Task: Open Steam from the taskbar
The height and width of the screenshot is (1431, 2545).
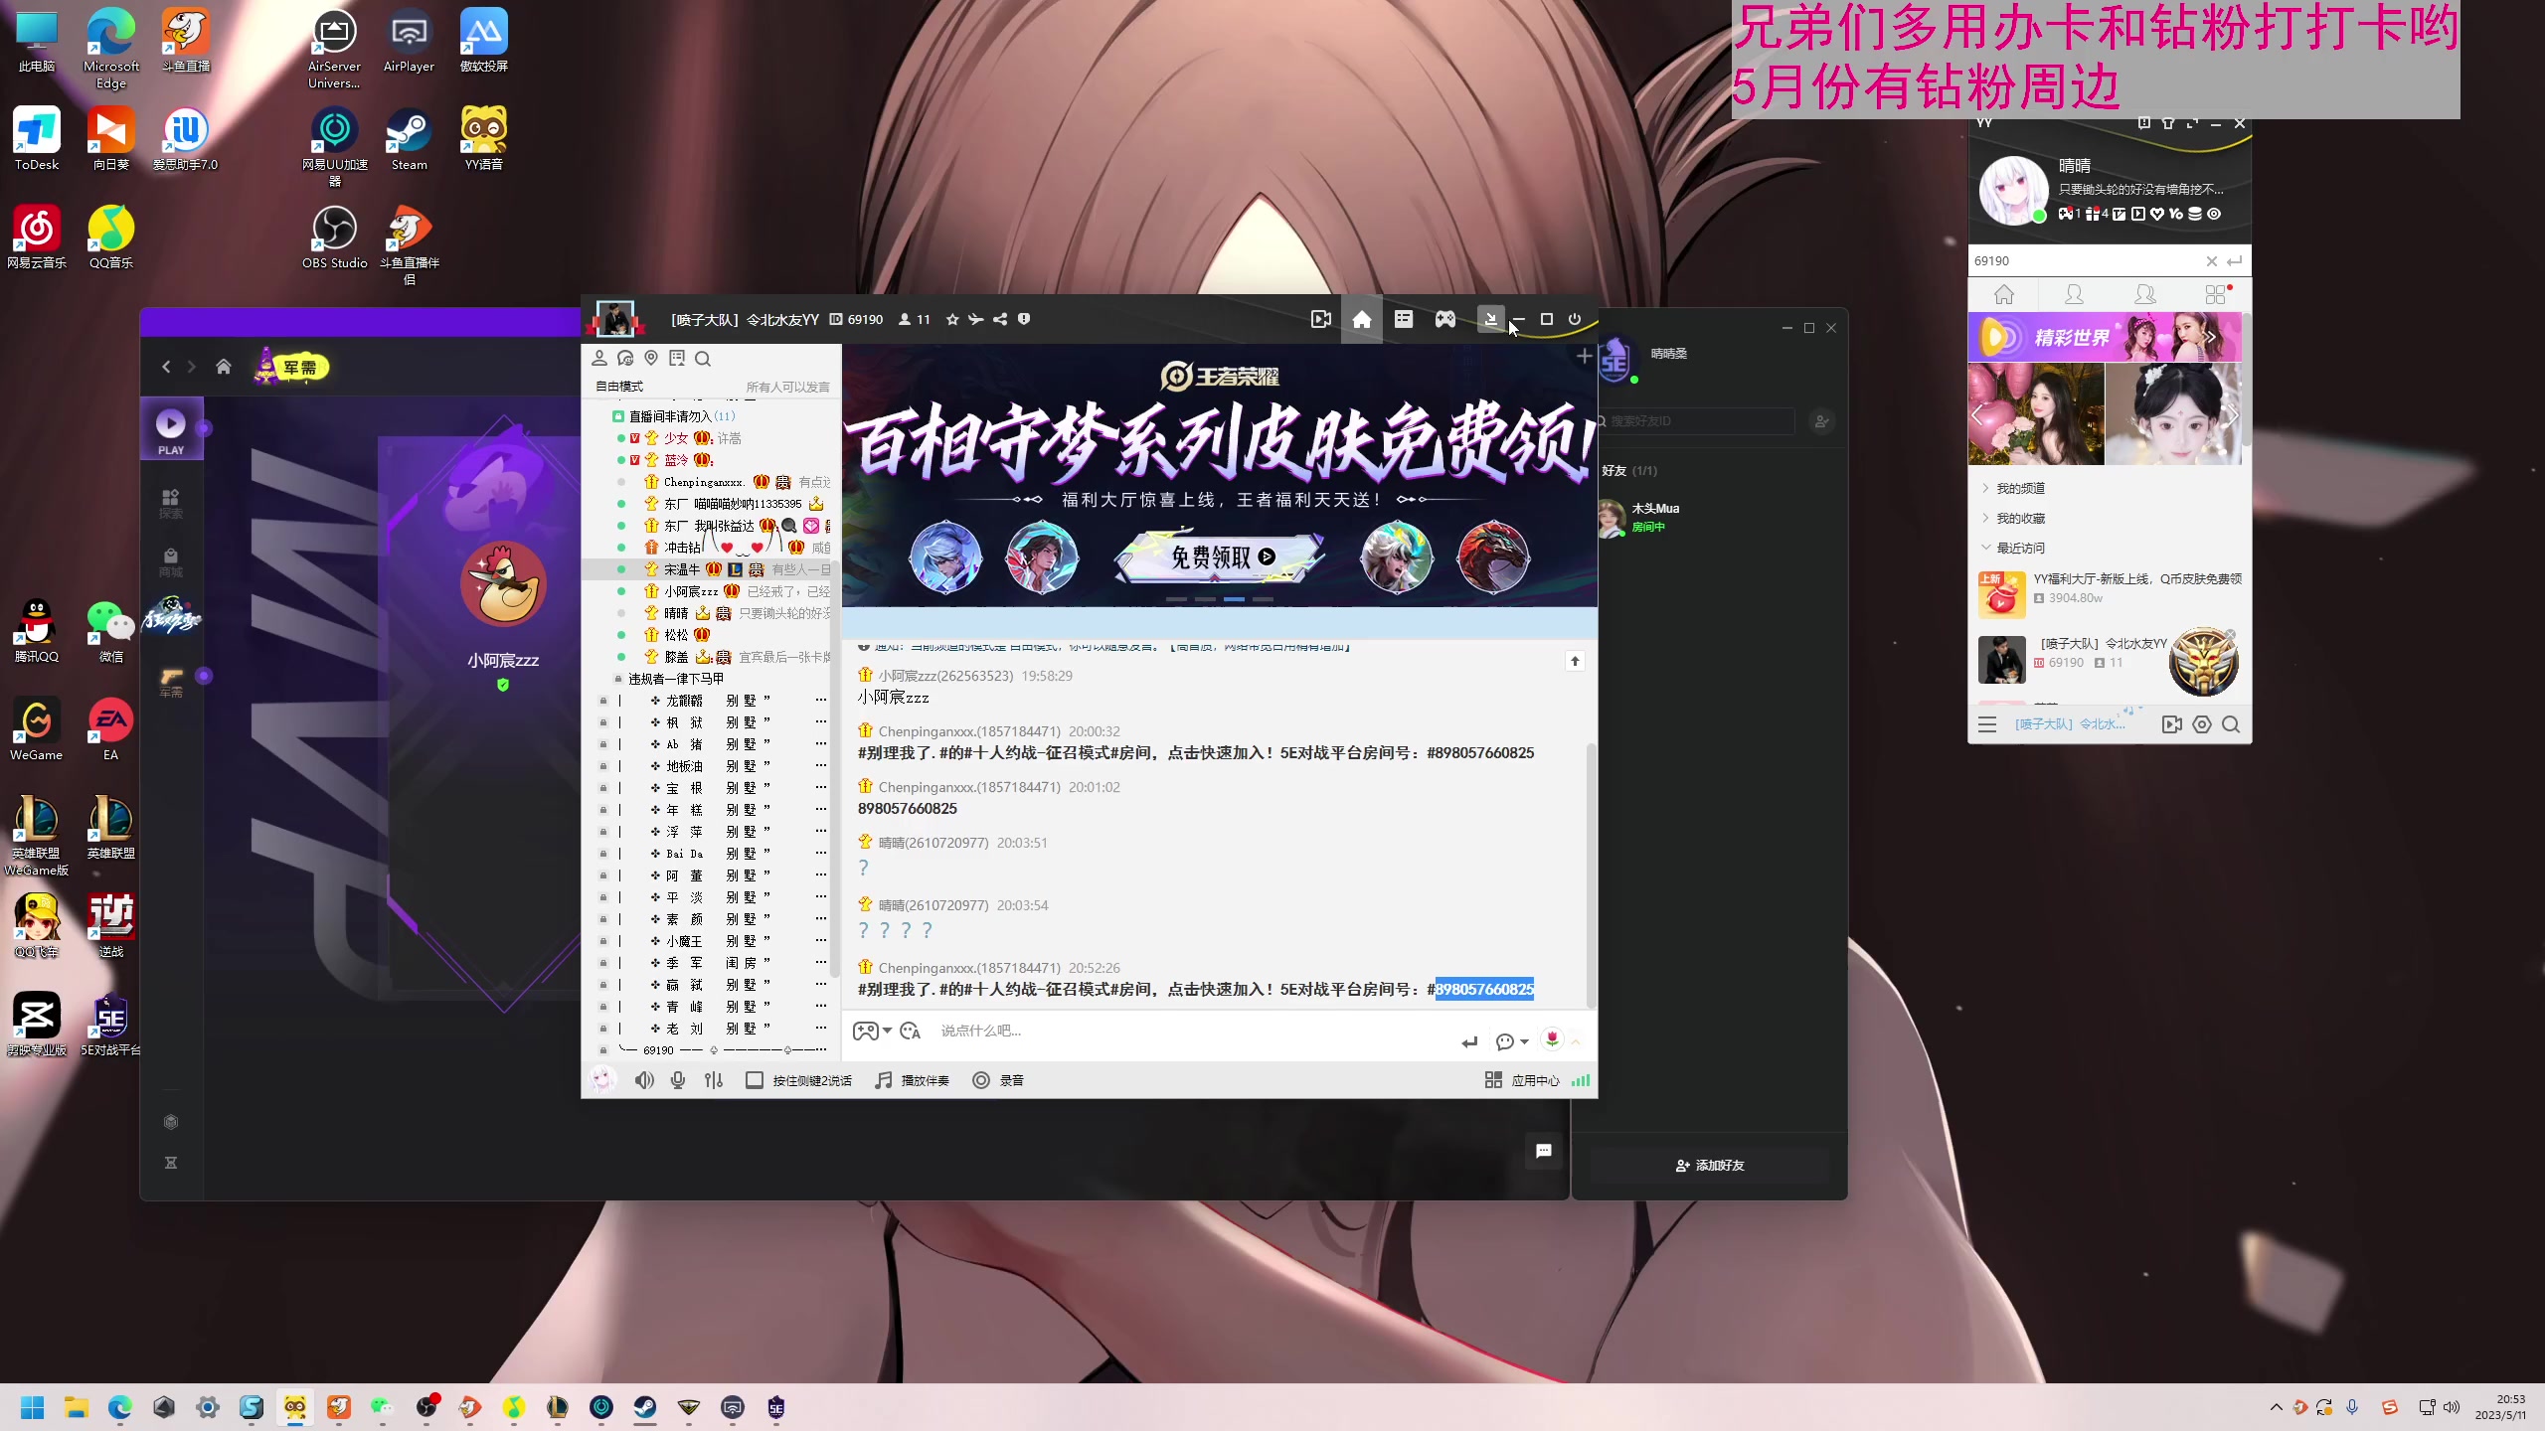Action: pos(645,1407)
